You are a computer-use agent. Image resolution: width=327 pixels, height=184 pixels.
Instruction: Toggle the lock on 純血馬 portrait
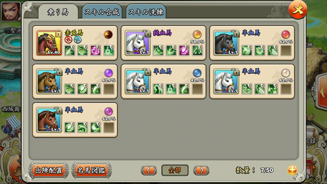[x=148, y=34]
